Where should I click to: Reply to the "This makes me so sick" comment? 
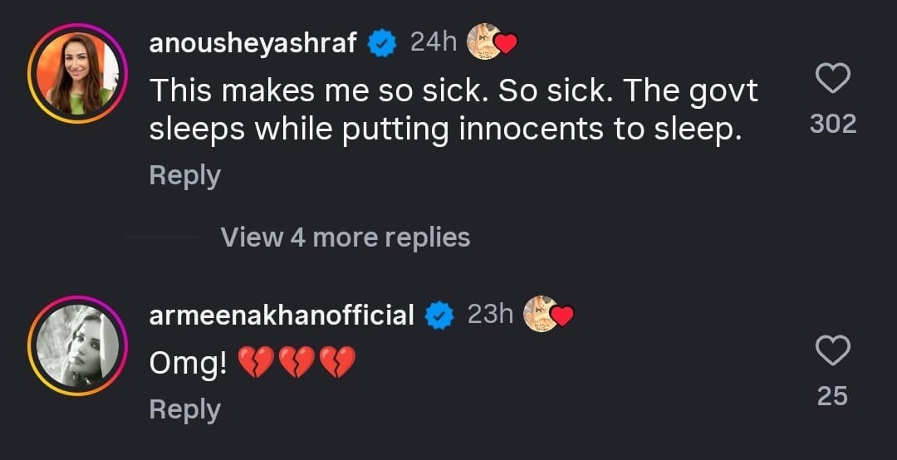[x=184, y=175]
